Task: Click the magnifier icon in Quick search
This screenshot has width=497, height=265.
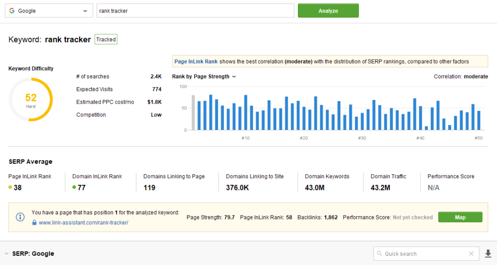Action: coord(379,253)
